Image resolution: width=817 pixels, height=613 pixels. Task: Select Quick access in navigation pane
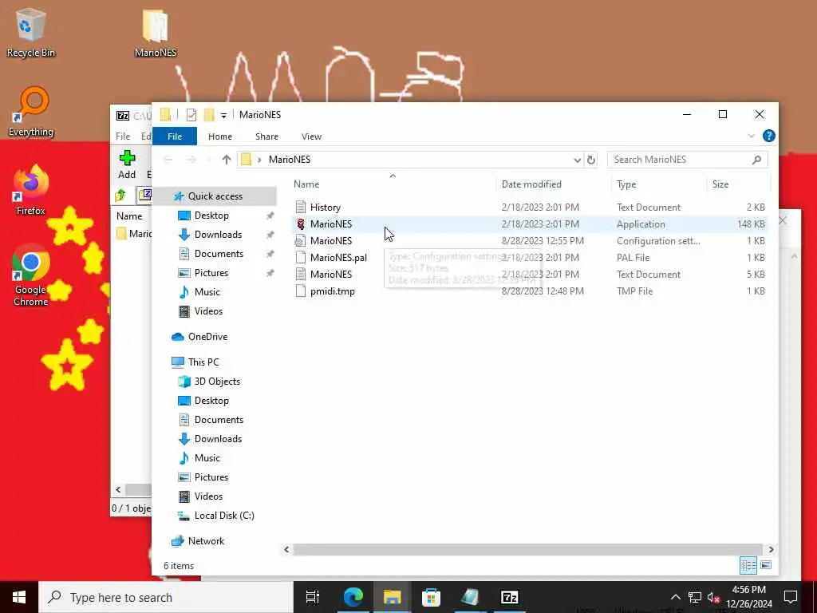(x=215, y=196)
